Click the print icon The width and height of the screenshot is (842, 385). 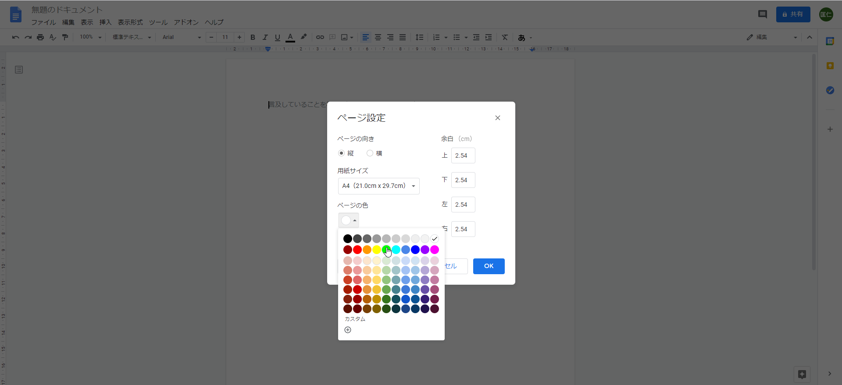tap(40, 37)
